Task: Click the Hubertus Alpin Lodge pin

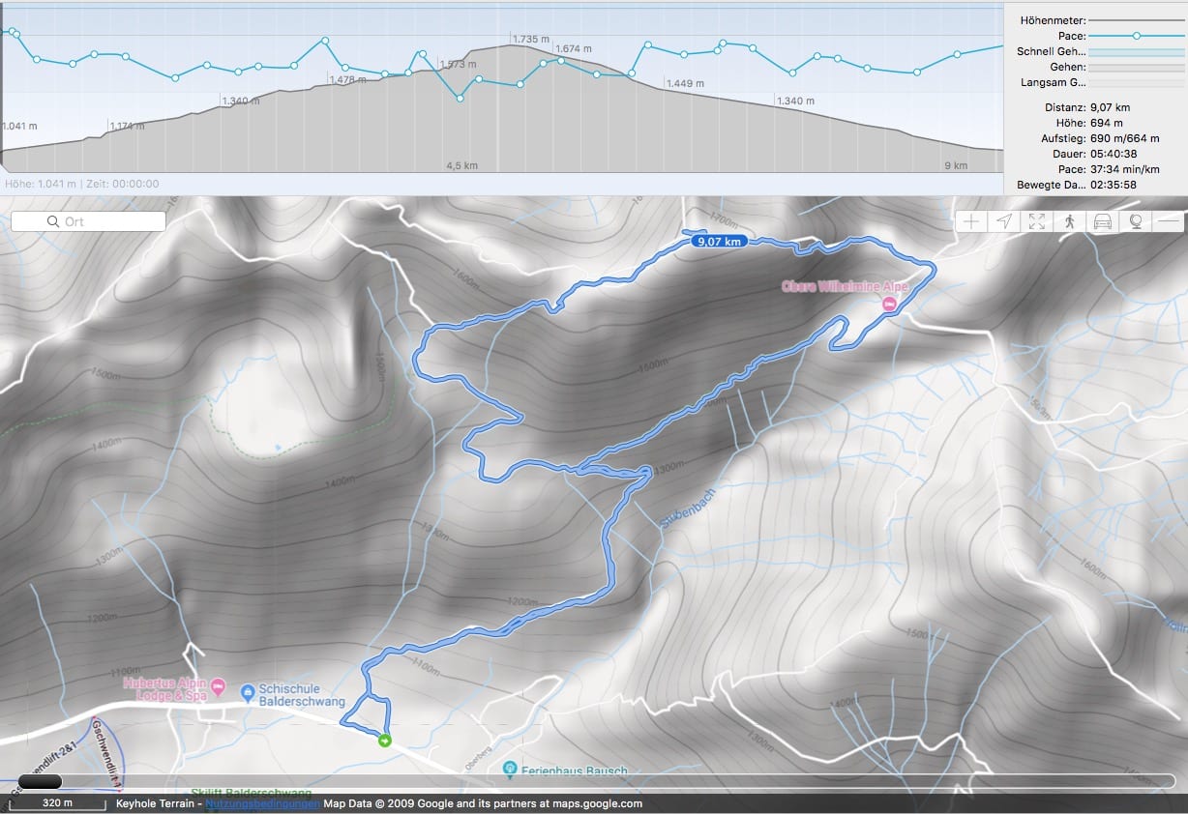Action: [x=218, y=687]
